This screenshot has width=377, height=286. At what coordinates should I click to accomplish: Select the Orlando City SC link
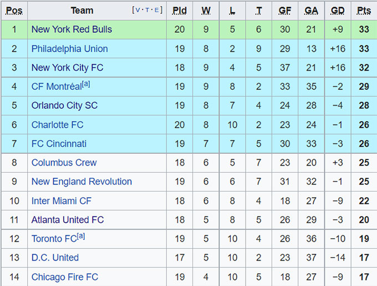click(x=64, y=106)
